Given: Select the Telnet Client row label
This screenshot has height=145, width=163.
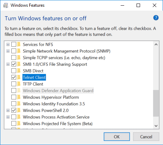Looking at the screenshot, I should click(34, 77).
